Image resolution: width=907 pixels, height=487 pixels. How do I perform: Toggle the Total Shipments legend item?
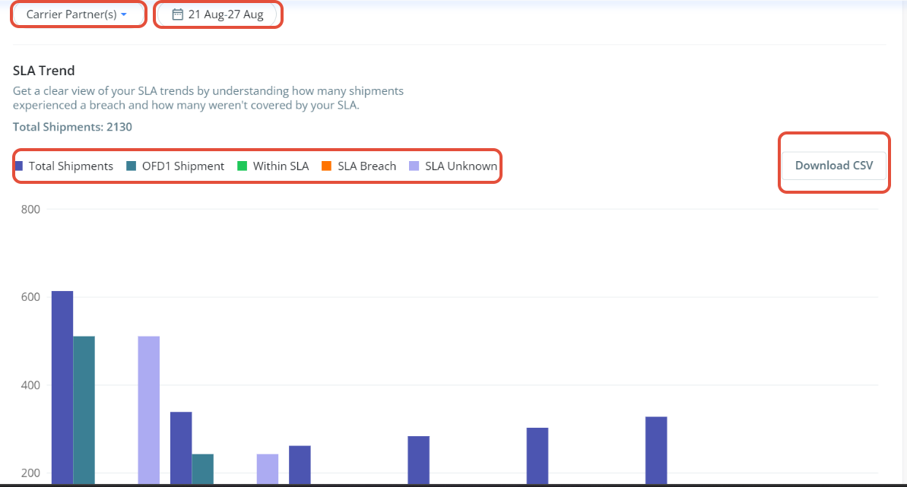64,166
